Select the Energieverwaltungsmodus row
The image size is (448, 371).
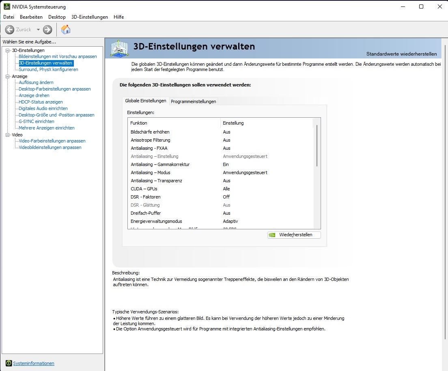click(x=221, y=221)
